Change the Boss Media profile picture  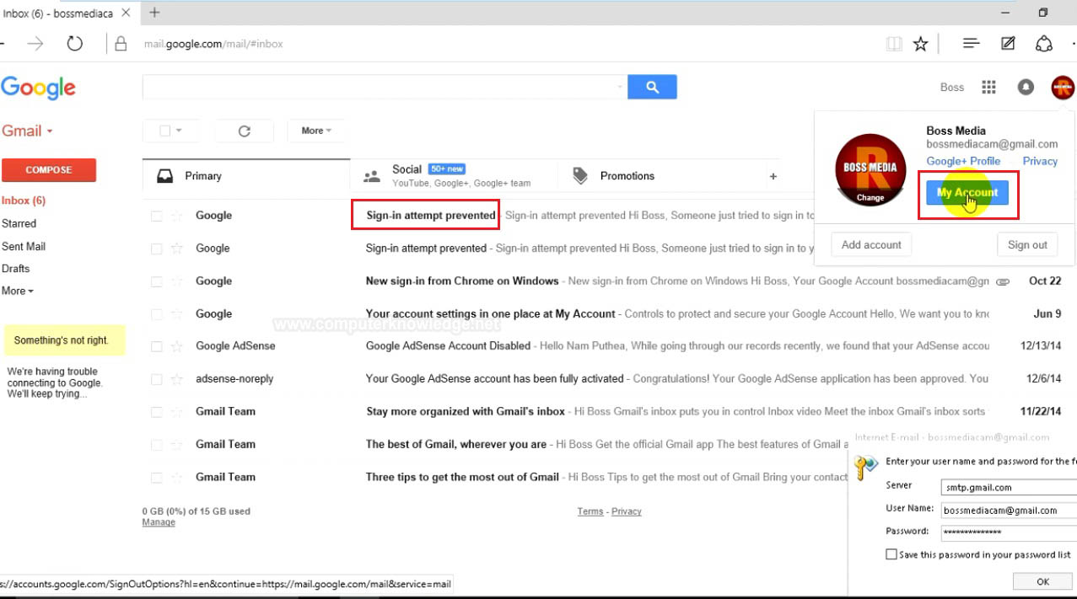click(x=870, y=198)
